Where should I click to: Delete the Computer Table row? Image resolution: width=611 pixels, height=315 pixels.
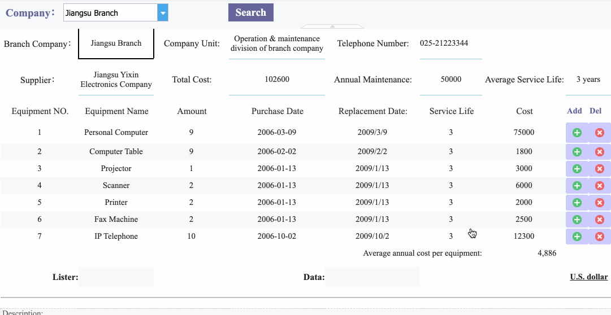click(x=599, y=152)
